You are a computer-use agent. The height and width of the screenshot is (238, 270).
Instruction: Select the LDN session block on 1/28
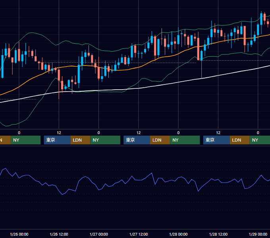click(240, 140)
